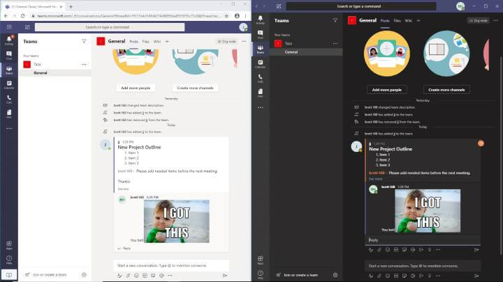
Task: Click Join or create a team in desktop Teams
Action: point(300,275)
